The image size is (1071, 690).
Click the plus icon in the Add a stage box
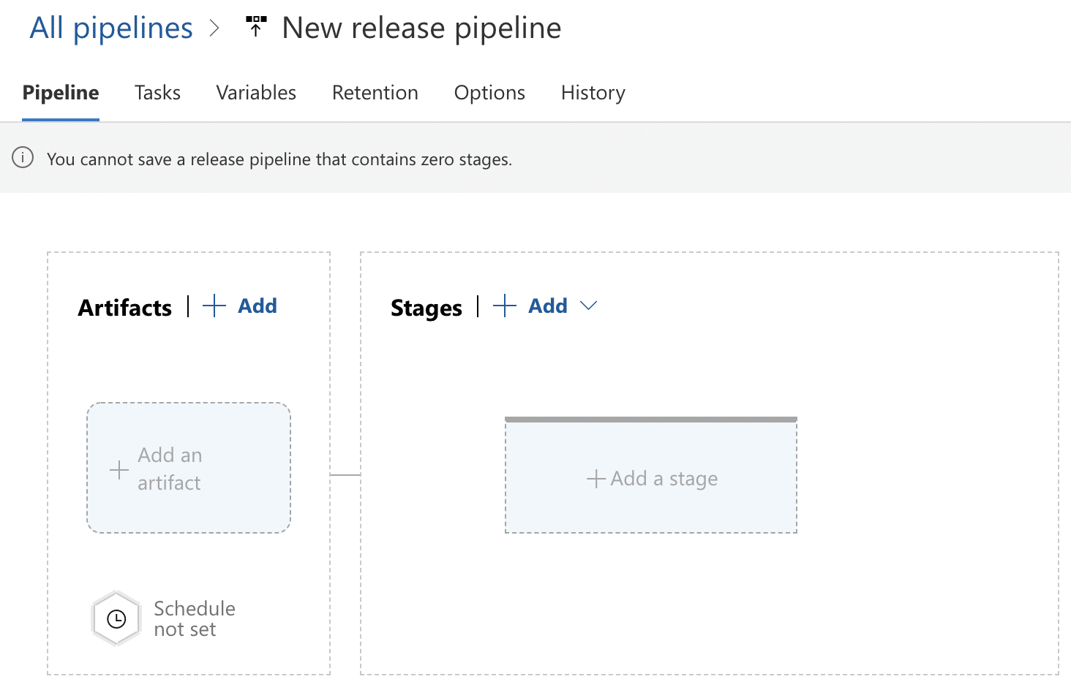pyautogui.click(x=595, y=479)
